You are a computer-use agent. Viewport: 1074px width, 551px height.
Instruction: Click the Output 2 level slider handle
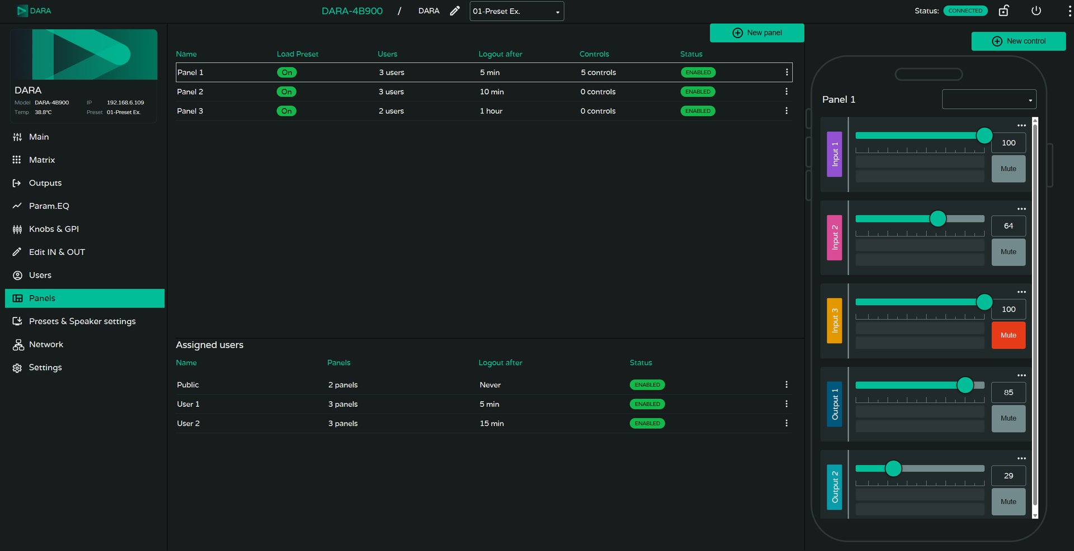[x=893, y=468]
